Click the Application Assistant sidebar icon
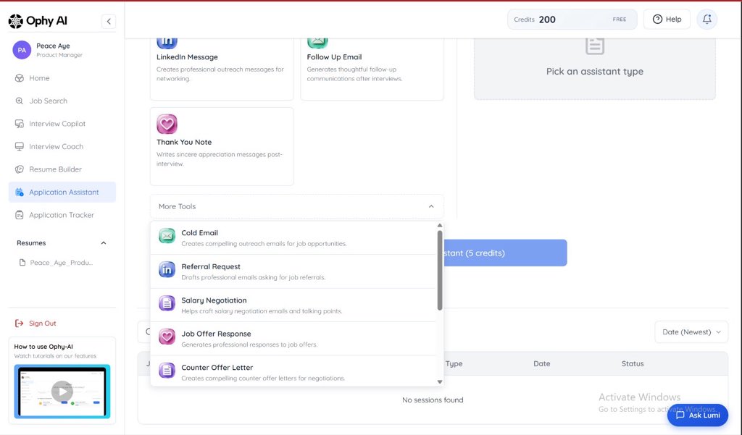The image size is (742, 435). click(20, 192)
